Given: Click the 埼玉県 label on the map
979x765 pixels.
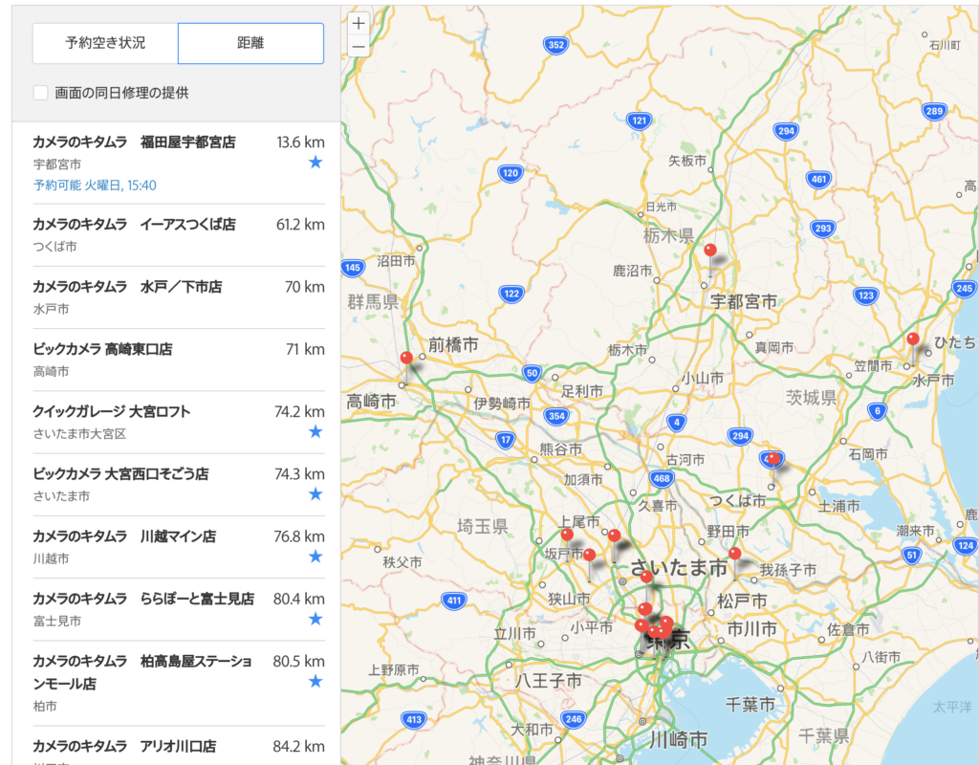Looking at the screenshot, I should click(482, 527).
